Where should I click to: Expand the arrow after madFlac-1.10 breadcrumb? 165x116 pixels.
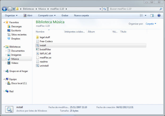point(66,9)
